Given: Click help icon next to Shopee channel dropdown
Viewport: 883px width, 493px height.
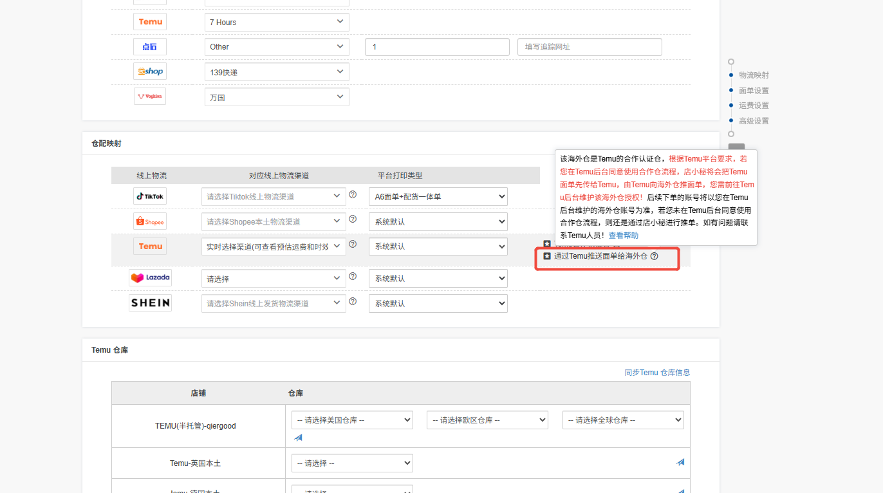Looking at the screenshot, I should [353, 219].
